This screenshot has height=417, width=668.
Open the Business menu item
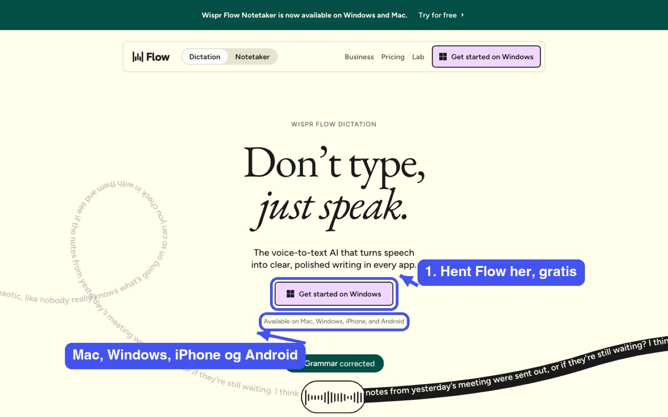(x=359, y=57)
